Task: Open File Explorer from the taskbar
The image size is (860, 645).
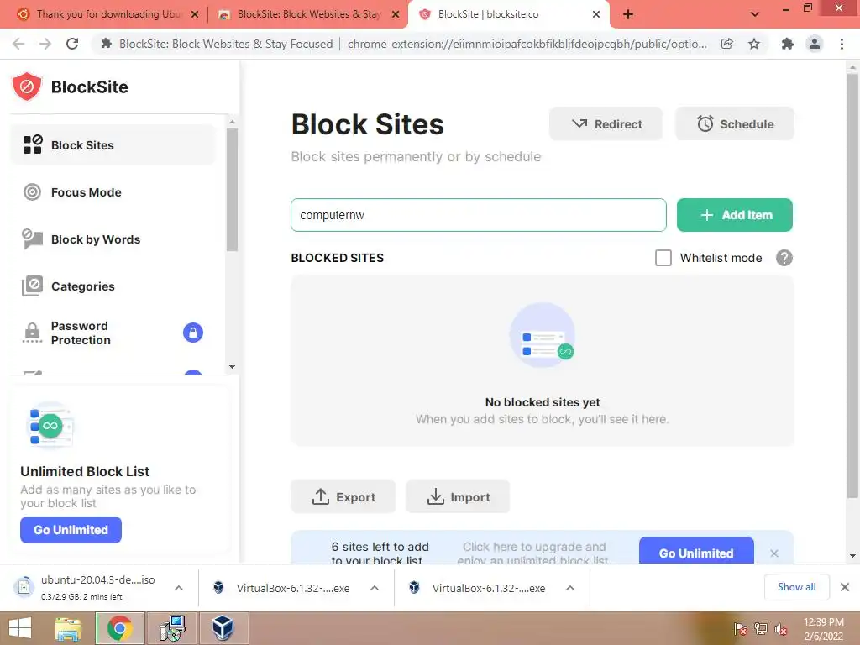Action: point(68,628)
